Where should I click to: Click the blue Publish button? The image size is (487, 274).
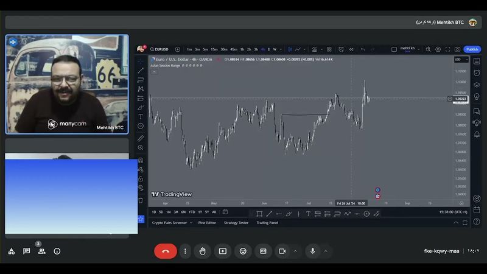(x=472, y=49)
